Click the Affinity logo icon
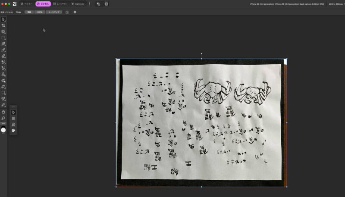 [15, 4]
